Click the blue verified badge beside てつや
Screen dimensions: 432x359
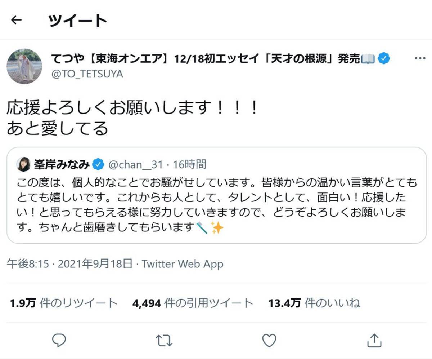(x=384, y=59)
